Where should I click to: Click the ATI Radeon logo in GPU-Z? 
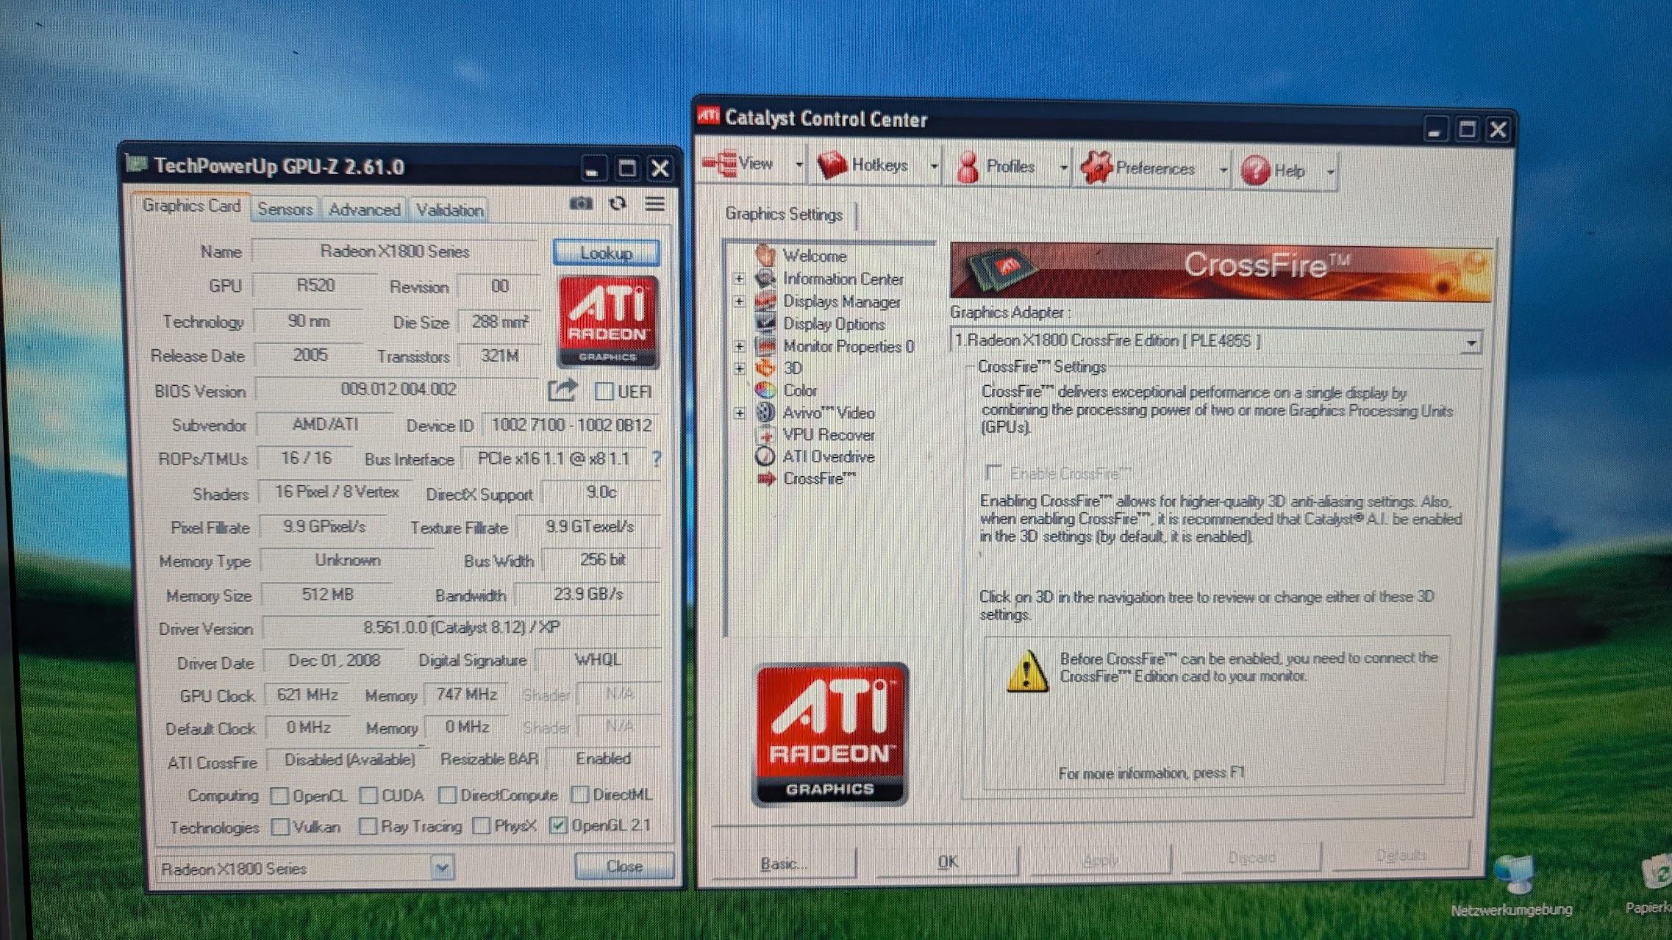coord(608,322)
